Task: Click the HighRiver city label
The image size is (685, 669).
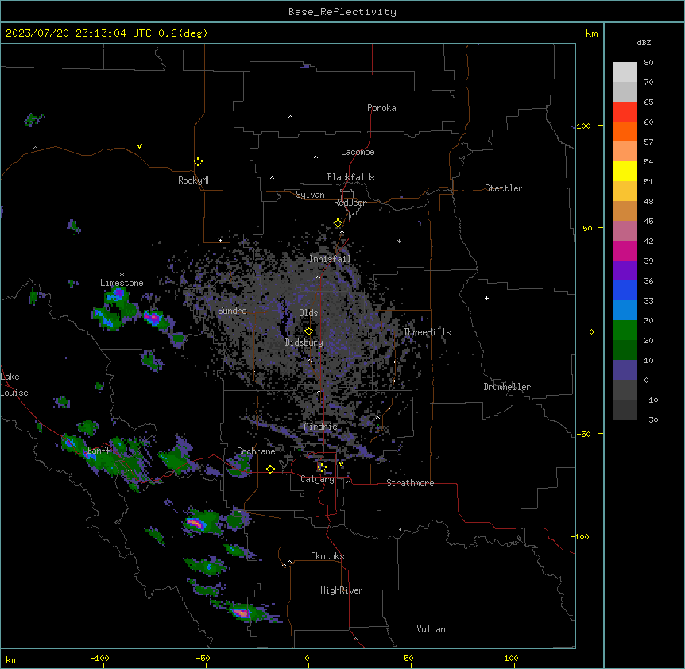Action: 342,590
